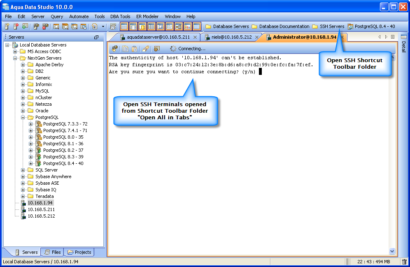This screenshot has width=410, height=267.
Task: Show tab list button
Action: click(x=393, y=37)
